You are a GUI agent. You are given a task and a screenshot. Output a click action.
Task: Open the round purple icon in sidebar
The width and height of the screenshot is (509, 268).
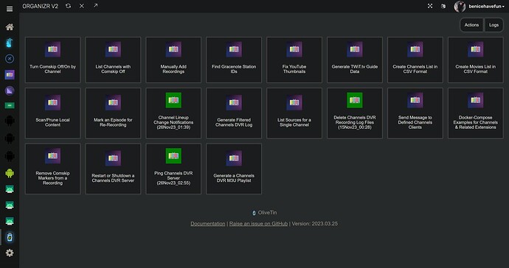[x=10, y=91]
